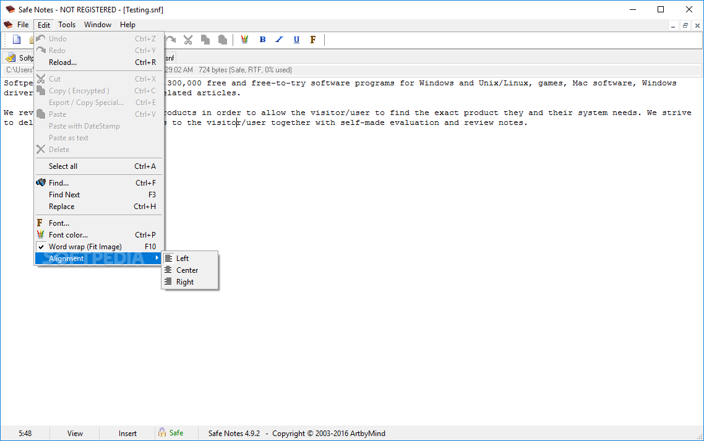Click the Safe Notes 4.9.2 copyright text
This screenshot has height=441, width=704.
pos(297,434)
